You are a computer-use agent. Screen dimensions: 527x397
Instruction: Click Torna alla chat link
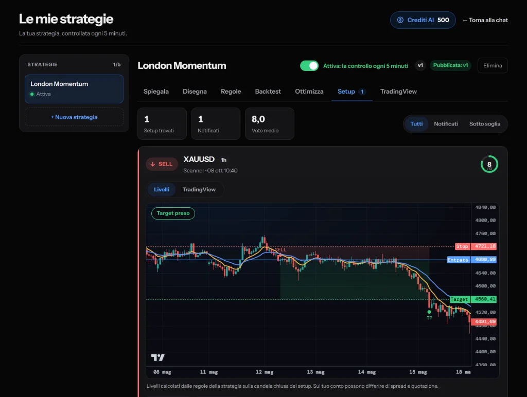[x=485, y=20]
